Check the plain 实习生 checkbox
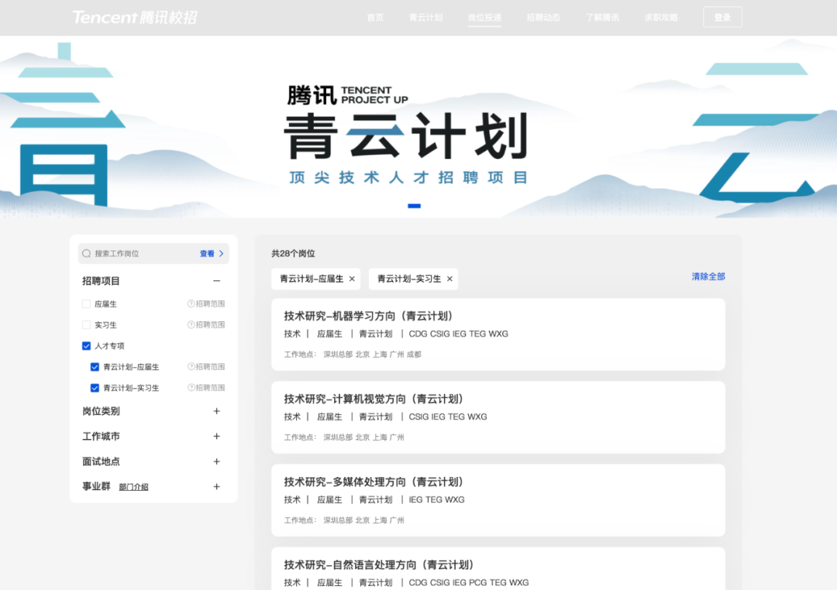837x590 pixels. coord(87,324)
